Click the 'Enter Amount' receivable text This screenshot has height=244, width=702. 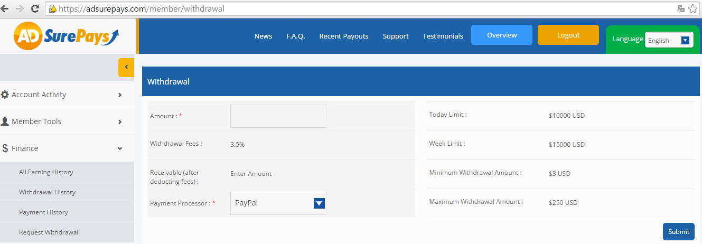coord(251,173)
